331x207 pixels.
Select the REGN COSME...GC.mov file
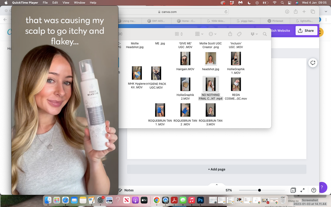[236, 89]
